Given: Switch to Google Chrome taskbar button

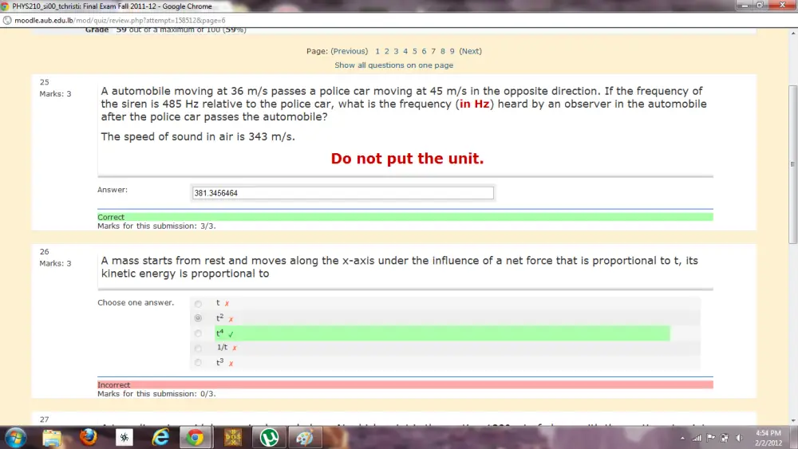Looking at the screenshot, I should 195,438.
